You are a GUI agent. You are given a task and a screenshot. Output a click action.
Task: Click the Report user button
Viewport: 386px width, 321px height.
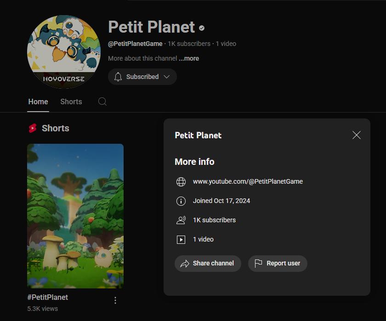coord(278,264)
